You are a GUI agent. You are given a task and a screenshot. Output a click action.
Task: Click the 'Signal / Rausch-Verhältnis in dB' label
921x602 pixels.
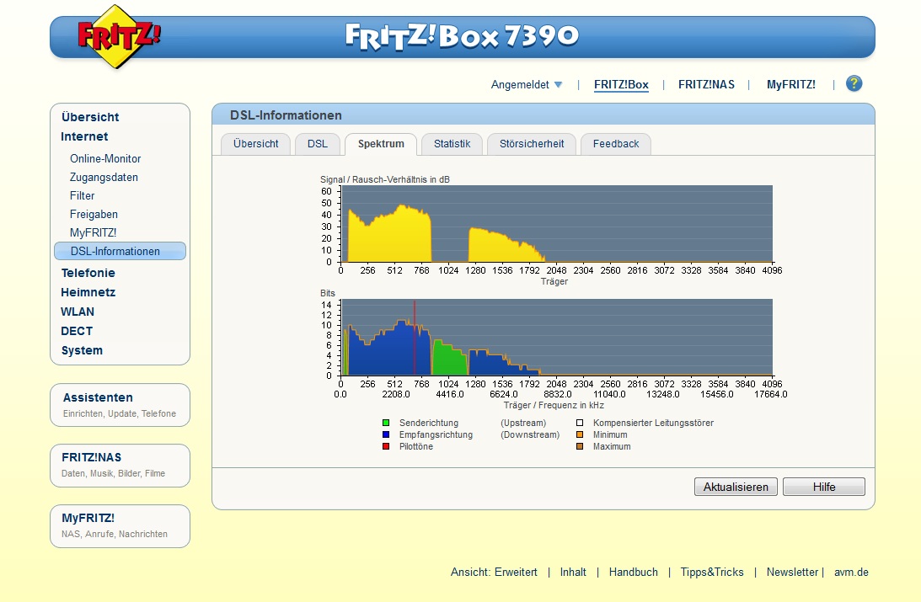point(385,179)
